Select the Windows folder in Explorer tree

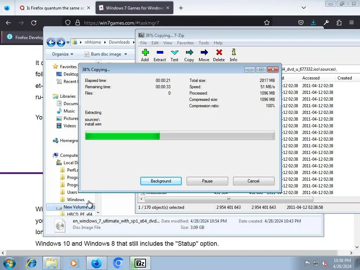click(76, 200)
